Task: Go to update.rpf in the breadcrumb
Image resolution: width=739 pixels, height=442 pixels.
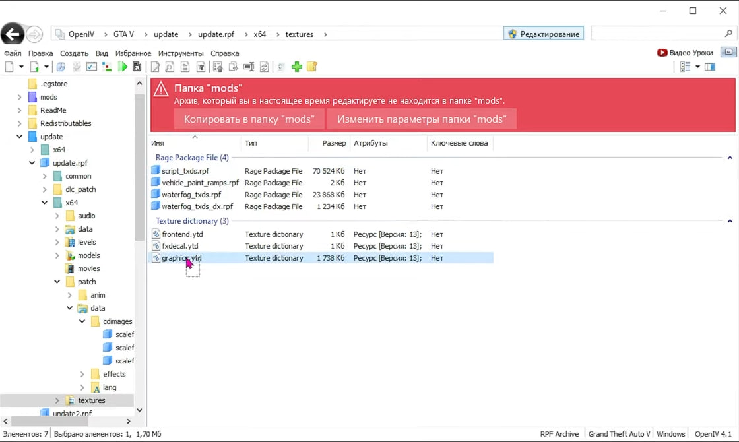Action: coord(216,34)
